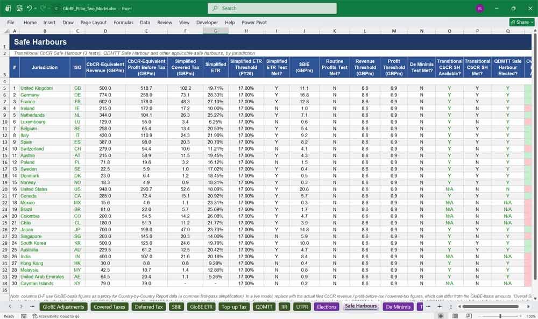Image resolution: width=538 pixels, height=319 pixels.
Task: Select the Safe Harbours title cell
Action: (271, 42)
